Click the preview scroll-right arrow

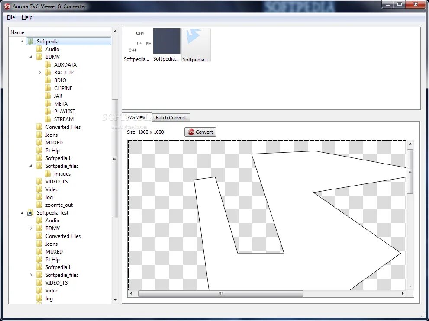(403, 293)
